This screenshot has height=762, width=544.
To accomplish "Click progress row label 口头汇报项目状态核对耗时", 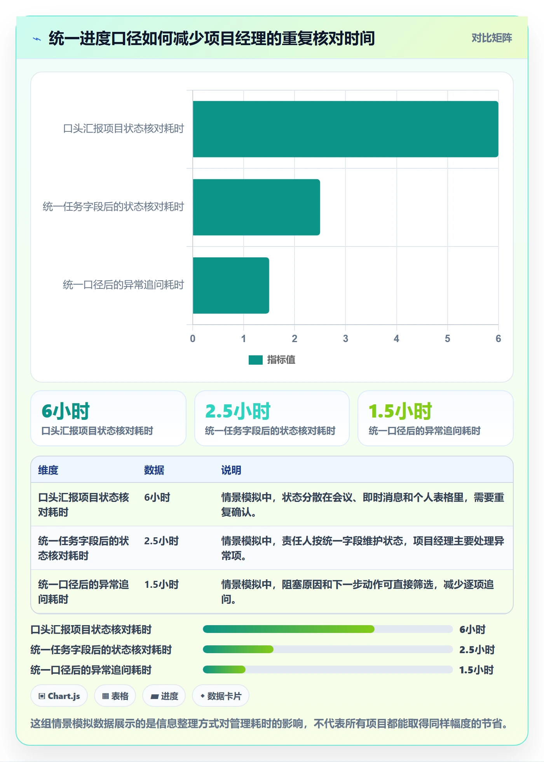I will click(91, 629).
